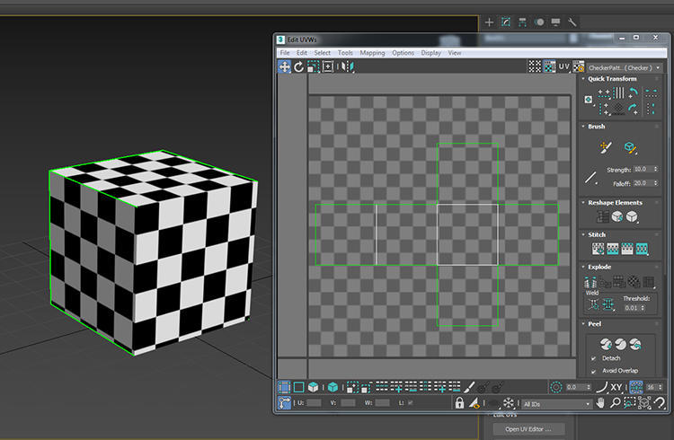Open the Modify panel tab icon
Viewport: 674px width, 440px height.
point(506,22)
